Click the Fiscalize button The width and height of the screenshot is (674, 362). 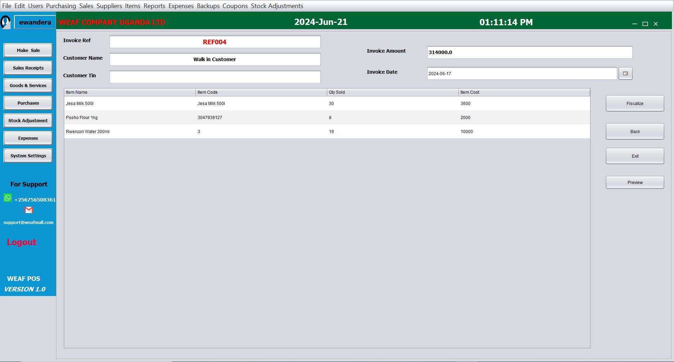[635, 103]
